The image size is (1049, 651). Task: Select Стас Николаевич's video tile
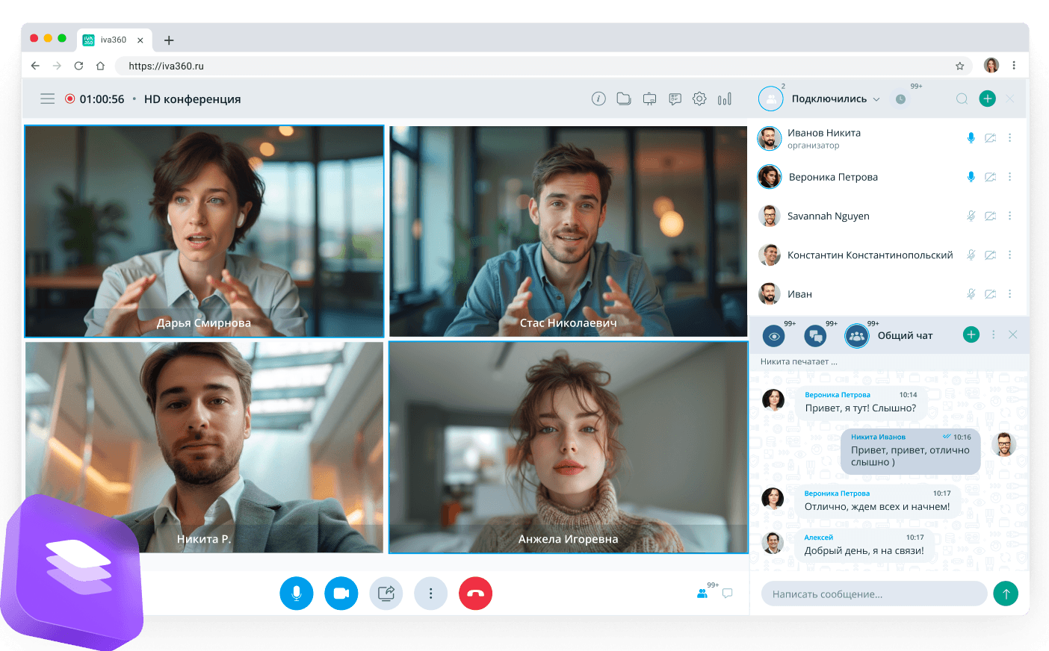click(569, 231)
